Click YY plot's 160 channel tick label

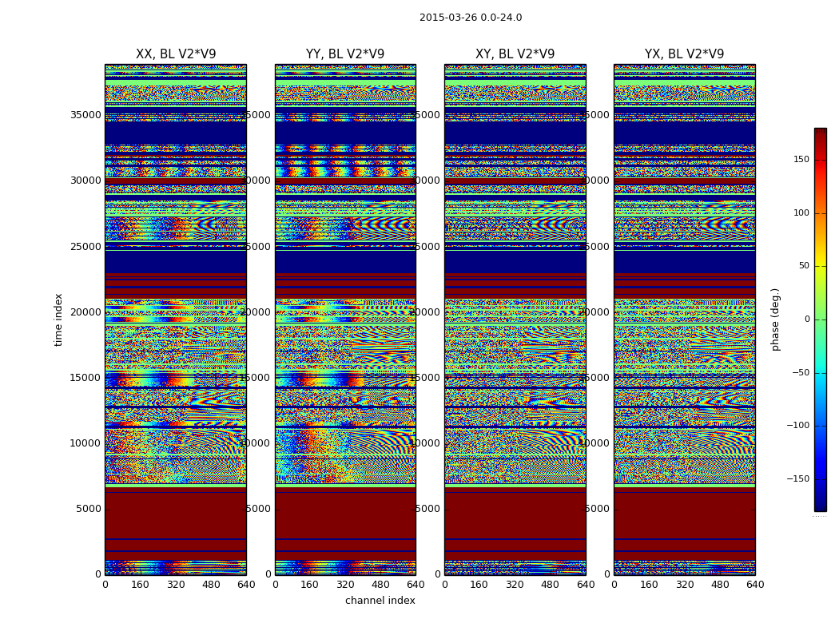(x=310, y=585)
